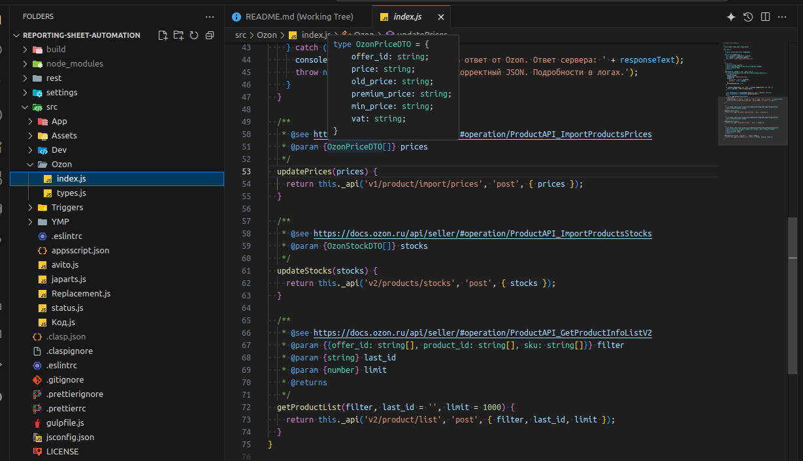
Task: Click the icon beside jsconfig.json
Action: (37, 437)
